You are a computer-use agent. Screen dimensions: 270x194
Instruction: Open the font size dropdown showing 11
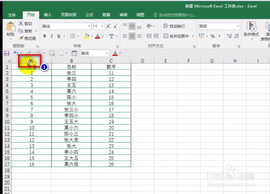coord(102,26)
